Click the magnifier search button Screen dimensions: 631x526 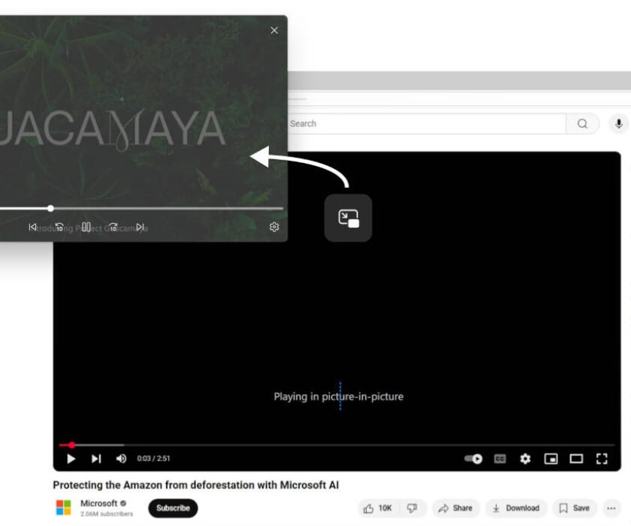(582, 123)
